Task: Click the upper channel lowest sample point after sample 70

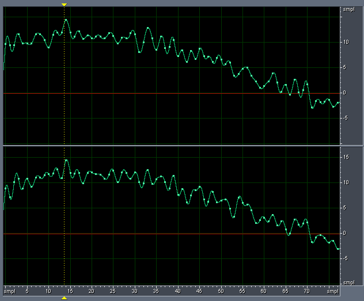Action: (x=312, y=108)
